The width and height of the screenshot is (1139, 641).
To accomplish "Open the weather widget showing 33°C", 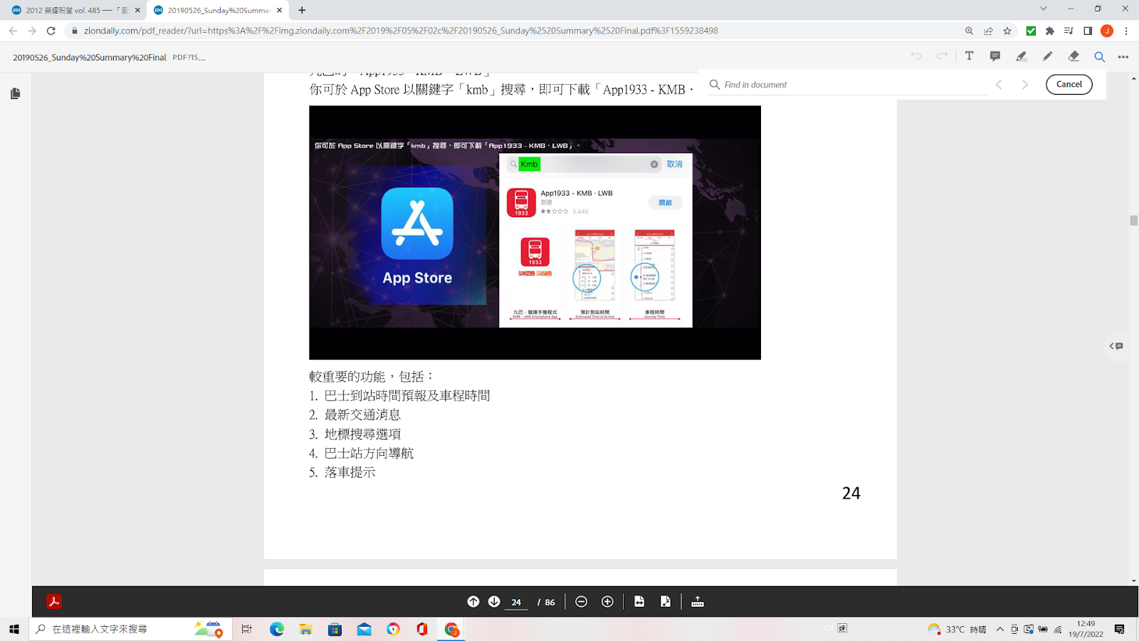I will (x=957, y=629).
